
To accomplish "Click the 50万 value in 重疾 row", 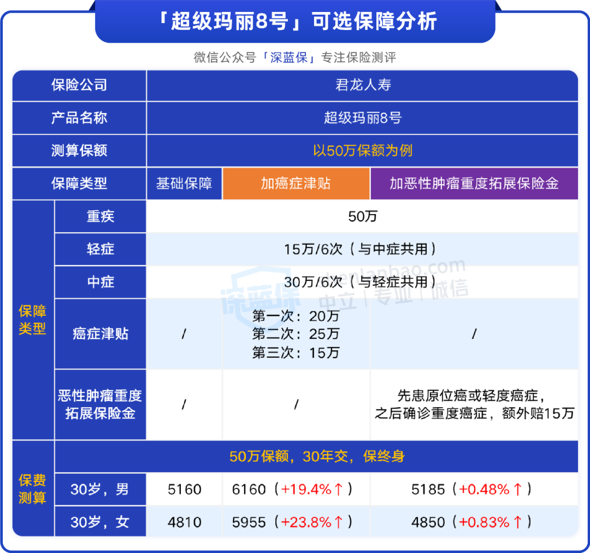I will (x=363, y=216).
